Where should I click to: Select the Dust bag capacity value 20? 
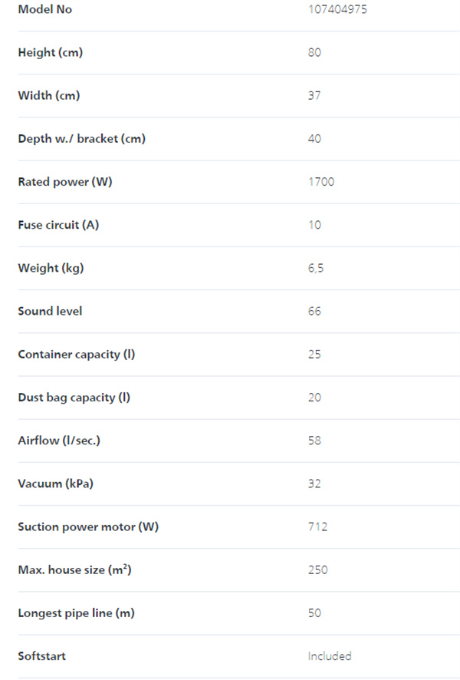point(314,398)
